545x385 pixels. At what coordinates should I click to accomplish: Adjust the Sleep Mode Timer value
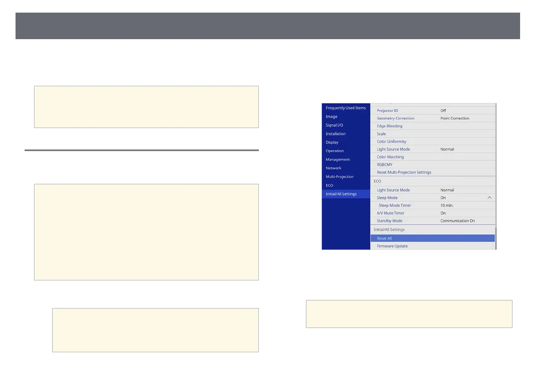pyautogui.click(x=432, y=205)
